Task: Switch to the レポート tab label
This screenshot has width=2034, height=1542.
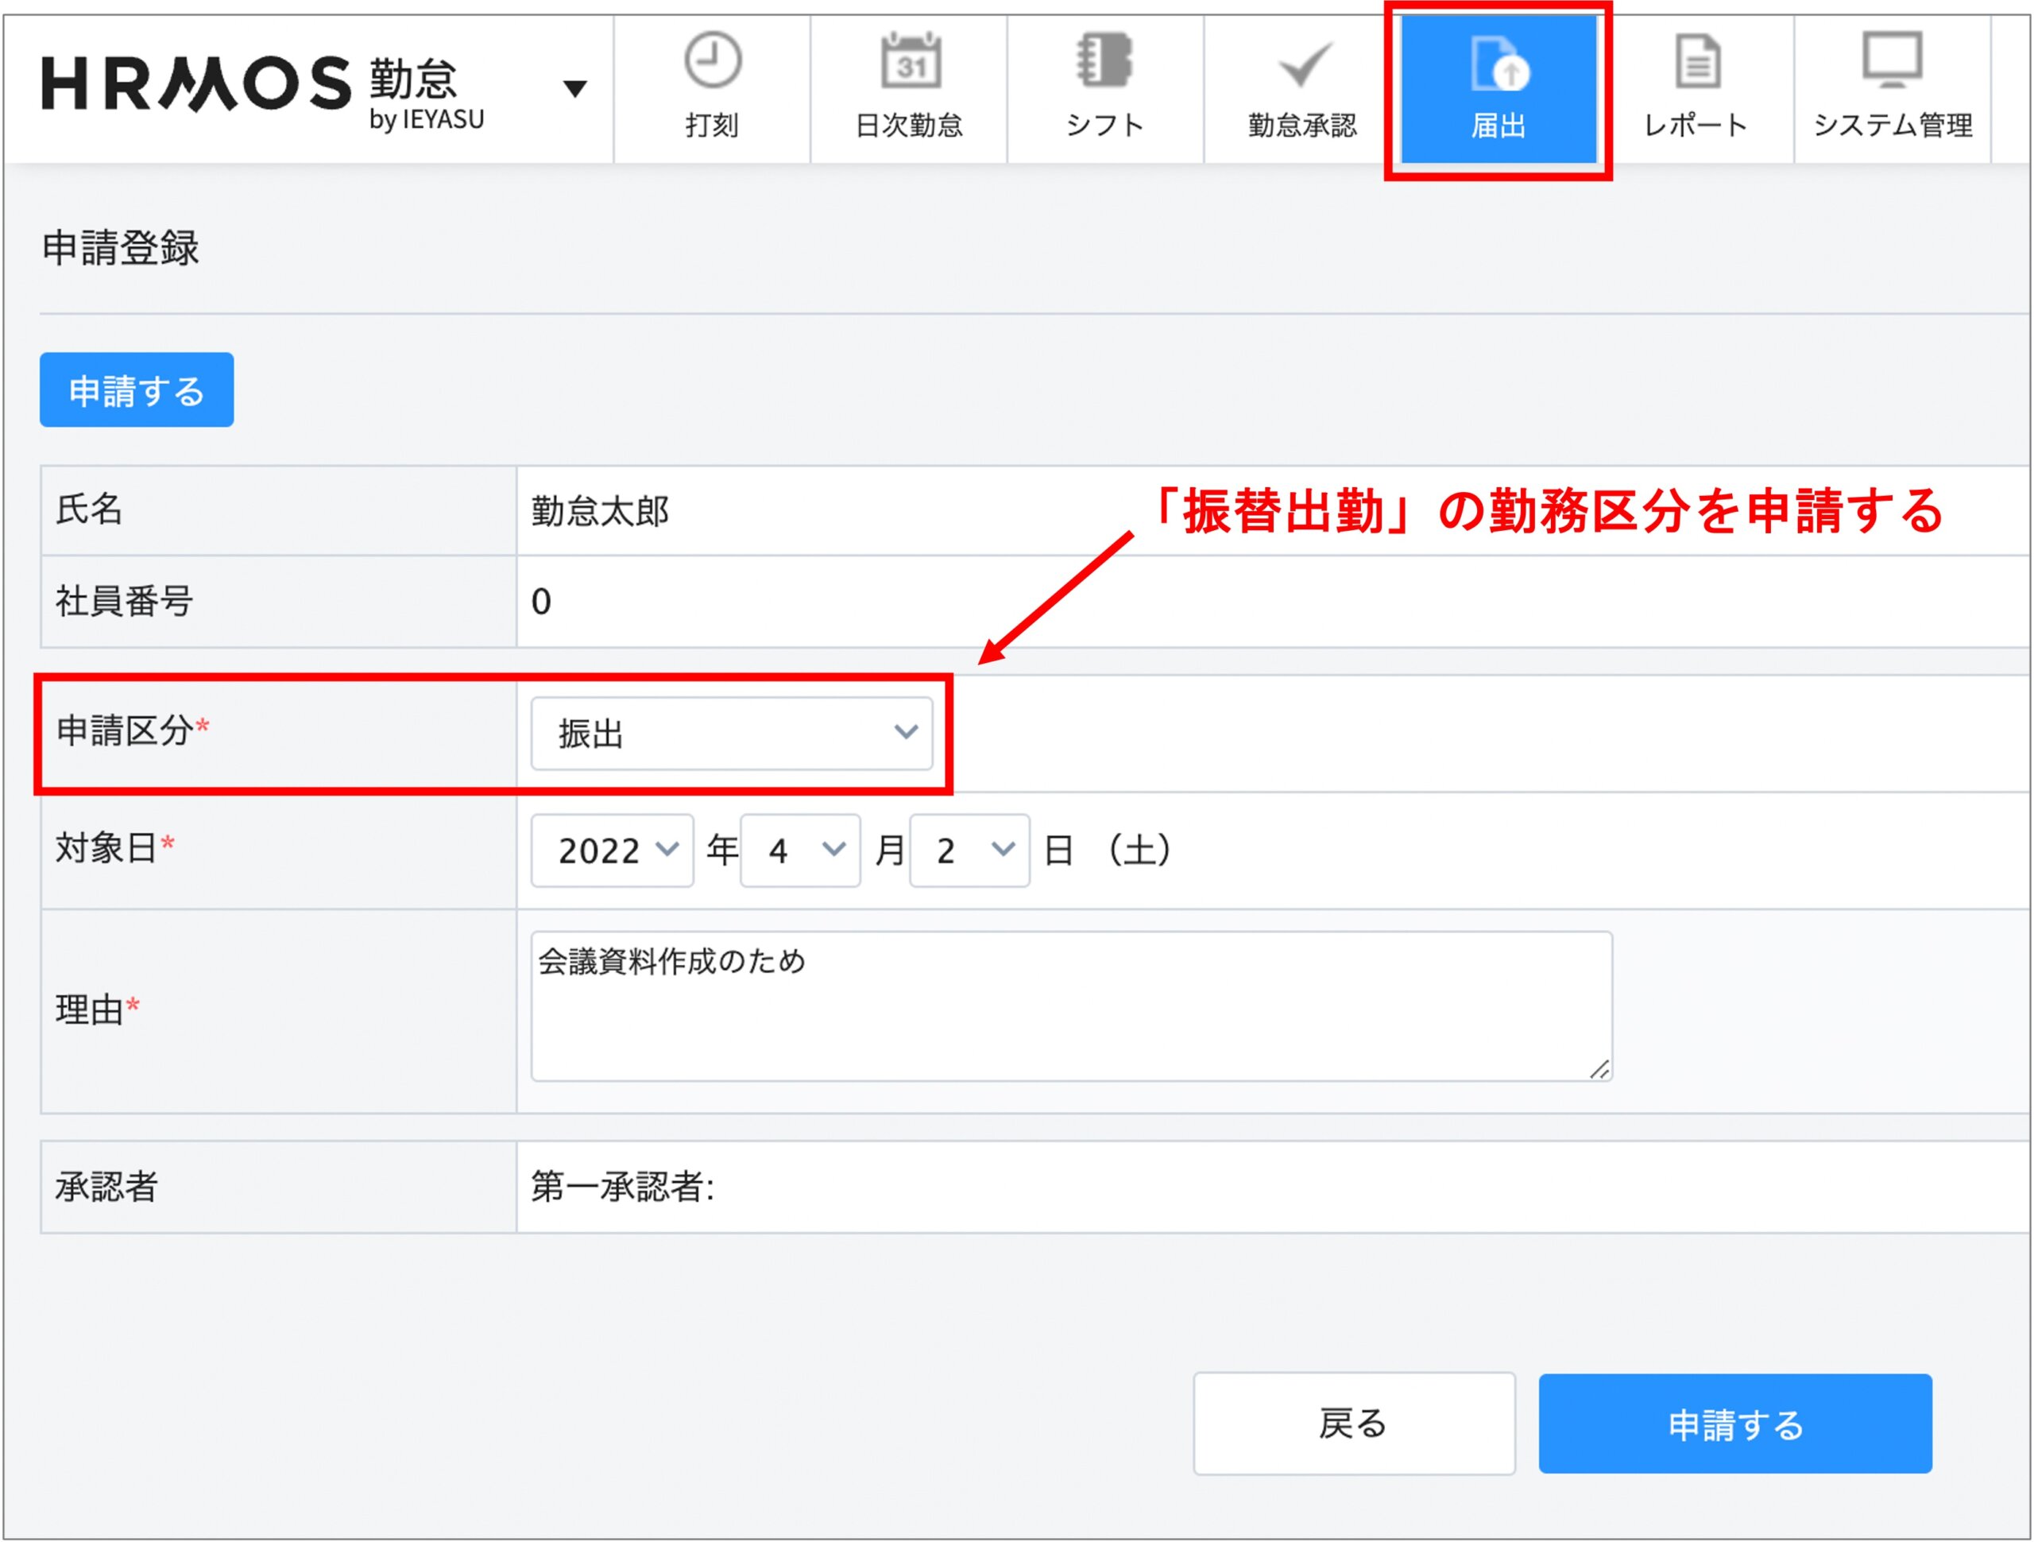Action: pos(1696,124)
